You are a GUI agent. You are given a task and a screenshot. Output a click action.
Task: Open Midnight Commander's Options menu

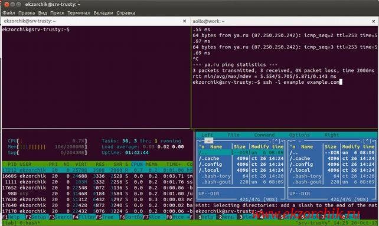[299, 135]
